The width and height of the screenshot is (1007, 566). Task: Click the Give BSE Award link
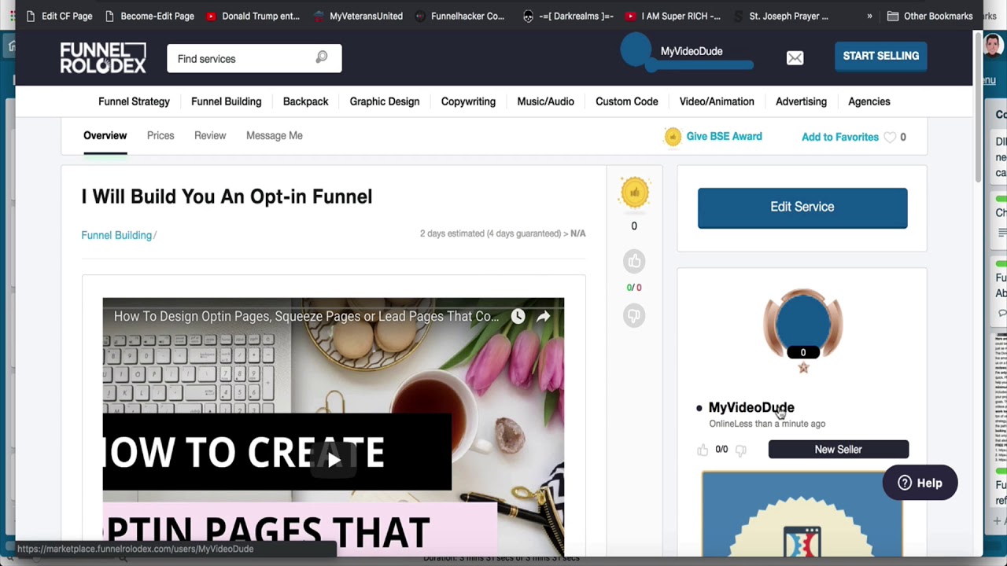724,136
